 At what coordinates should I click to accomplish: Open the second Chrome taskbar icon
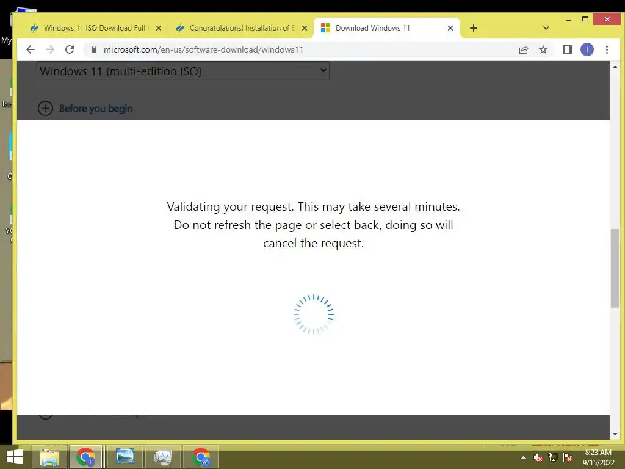click(201, 457)
